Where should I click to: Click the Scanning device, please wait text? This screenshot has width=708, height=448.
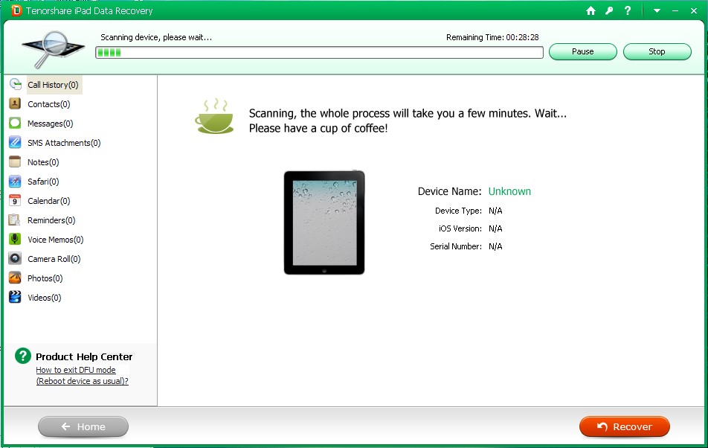pyautogui.click(x=156, y=37)
